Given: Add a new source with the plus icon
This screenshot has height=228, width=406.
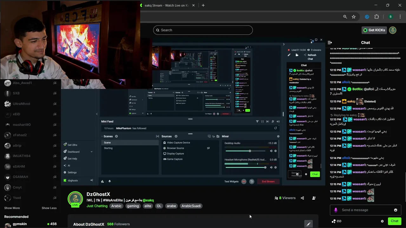Looking at the screenshot, I should point(176,136).
